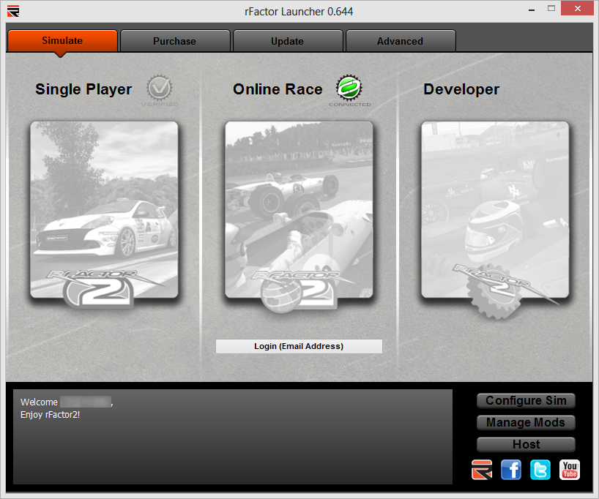Screen dimensions: 599x499
Task: Open the Update tab
Action: (x=287, y=41)
